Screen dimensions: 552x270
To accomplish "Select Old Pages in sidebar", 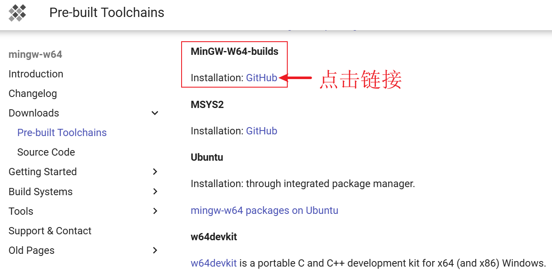I will coord(32,250).
